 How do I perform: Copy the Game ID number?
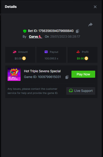(x=67, y=77)
